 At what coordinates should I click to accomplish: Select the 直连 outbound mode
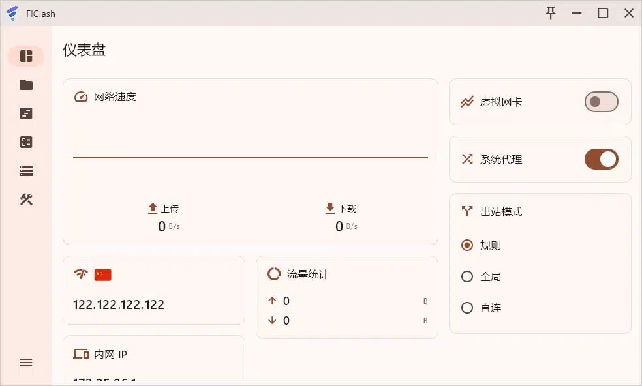click(467, 308)
